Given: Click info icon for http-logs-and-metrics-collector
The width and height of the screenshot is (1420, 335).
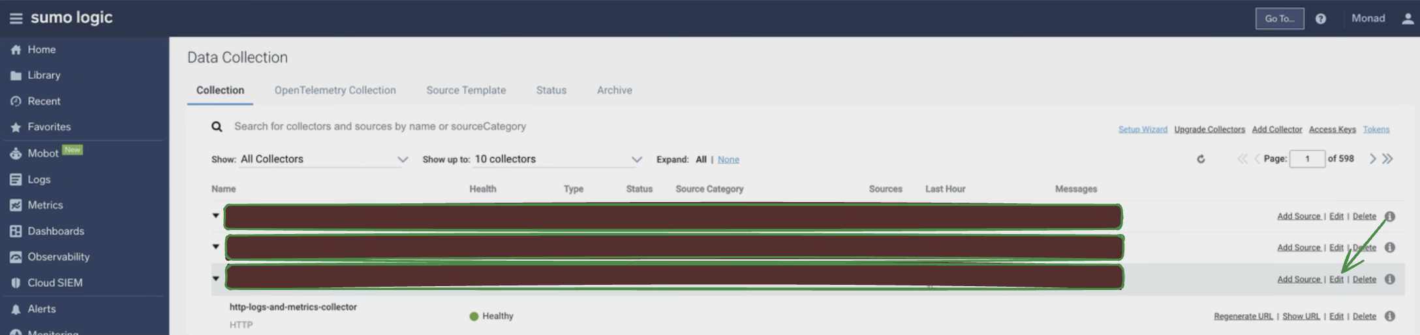Looking at the screenshot, I should click(1390, 316).
